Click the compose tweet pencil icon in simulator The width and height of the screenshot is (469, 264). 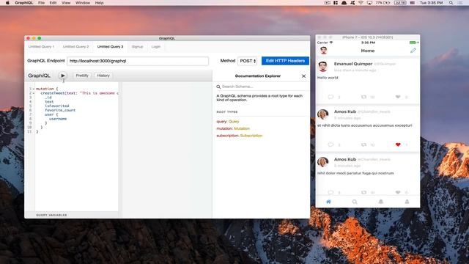point(413,51)
